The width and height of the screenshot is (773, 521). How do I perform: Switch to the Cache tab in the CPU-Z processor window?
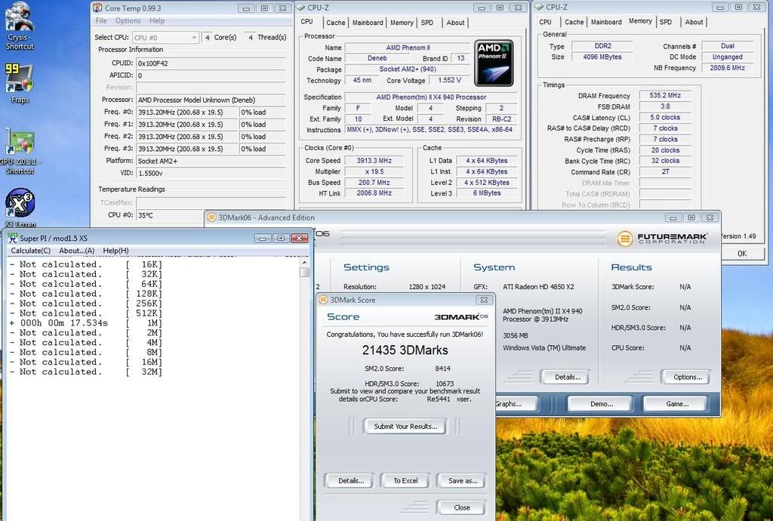pos(336,23)
